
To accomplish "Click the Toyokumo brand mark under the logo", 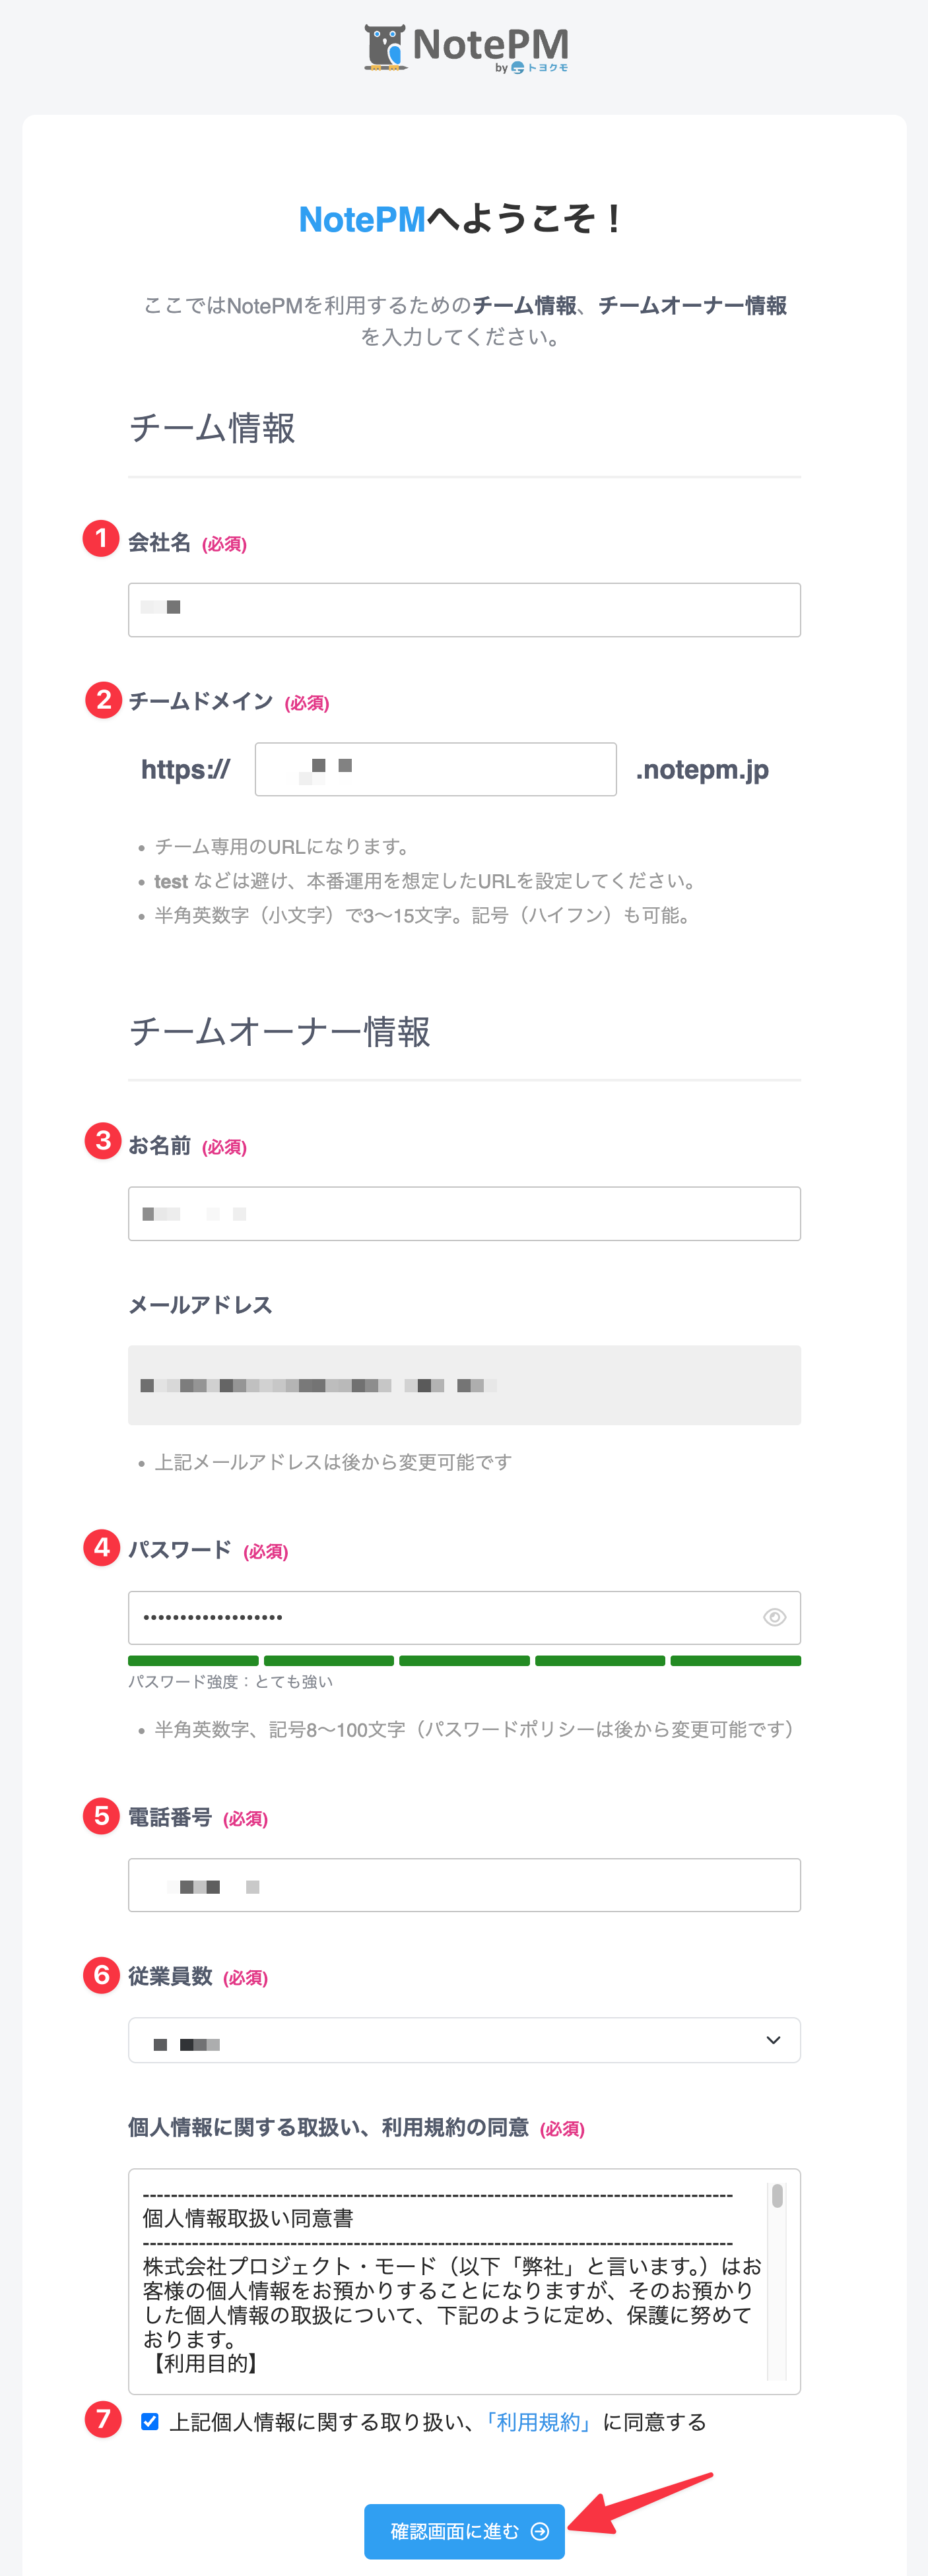I will tap(540, 68).
